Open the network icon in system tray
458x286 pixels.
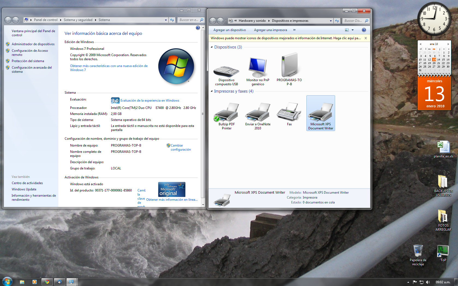coord(421,282)
